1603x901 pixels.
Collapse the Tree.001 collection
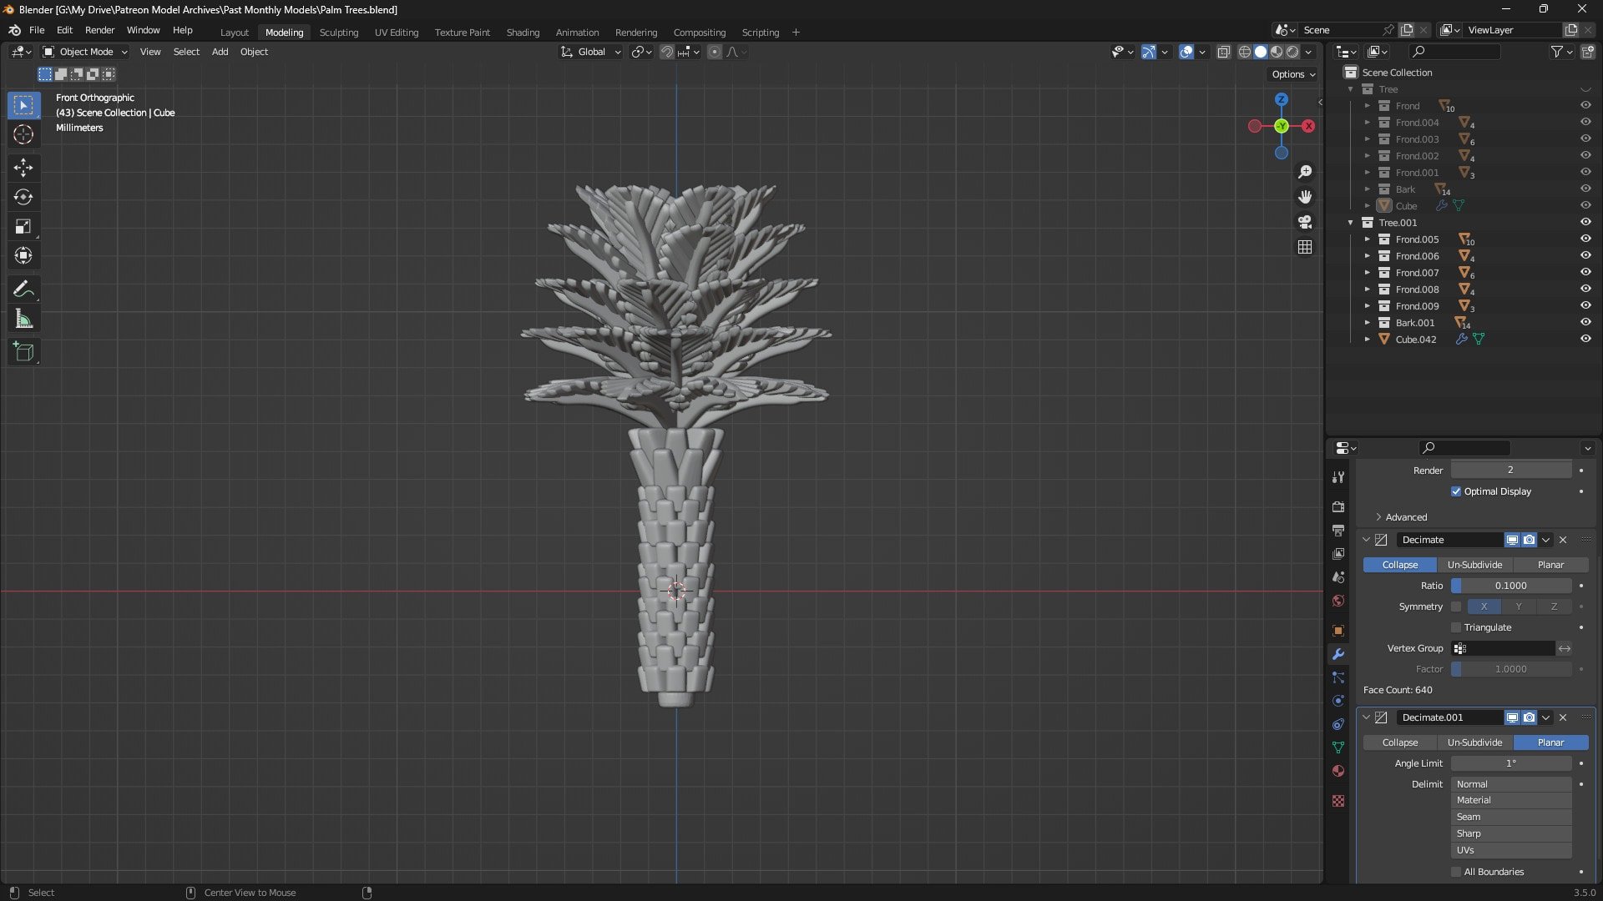click(1351, 223)
